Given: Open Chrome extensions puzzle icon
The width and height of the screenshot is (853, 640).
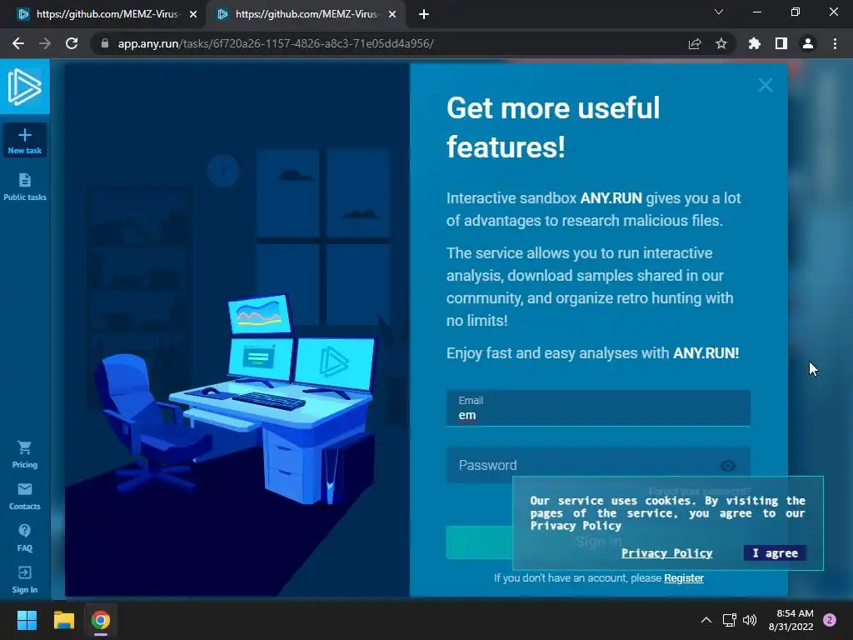Looking at the screenshot, I should [754, 43].
